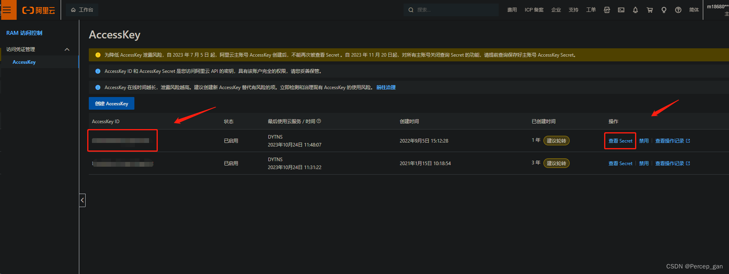Click 2023年10月24日 11:31:22 last used time
Viewport: 729px width, 274px height.
pos(295,167)
